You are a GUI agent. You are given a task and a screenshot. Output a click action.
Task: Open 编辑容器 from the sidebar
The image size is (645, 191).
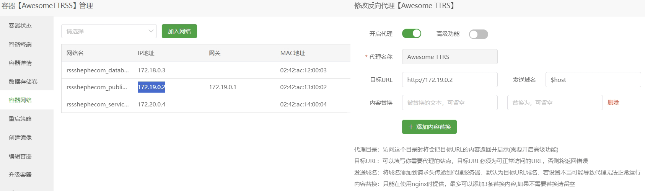tap(20, 156)
